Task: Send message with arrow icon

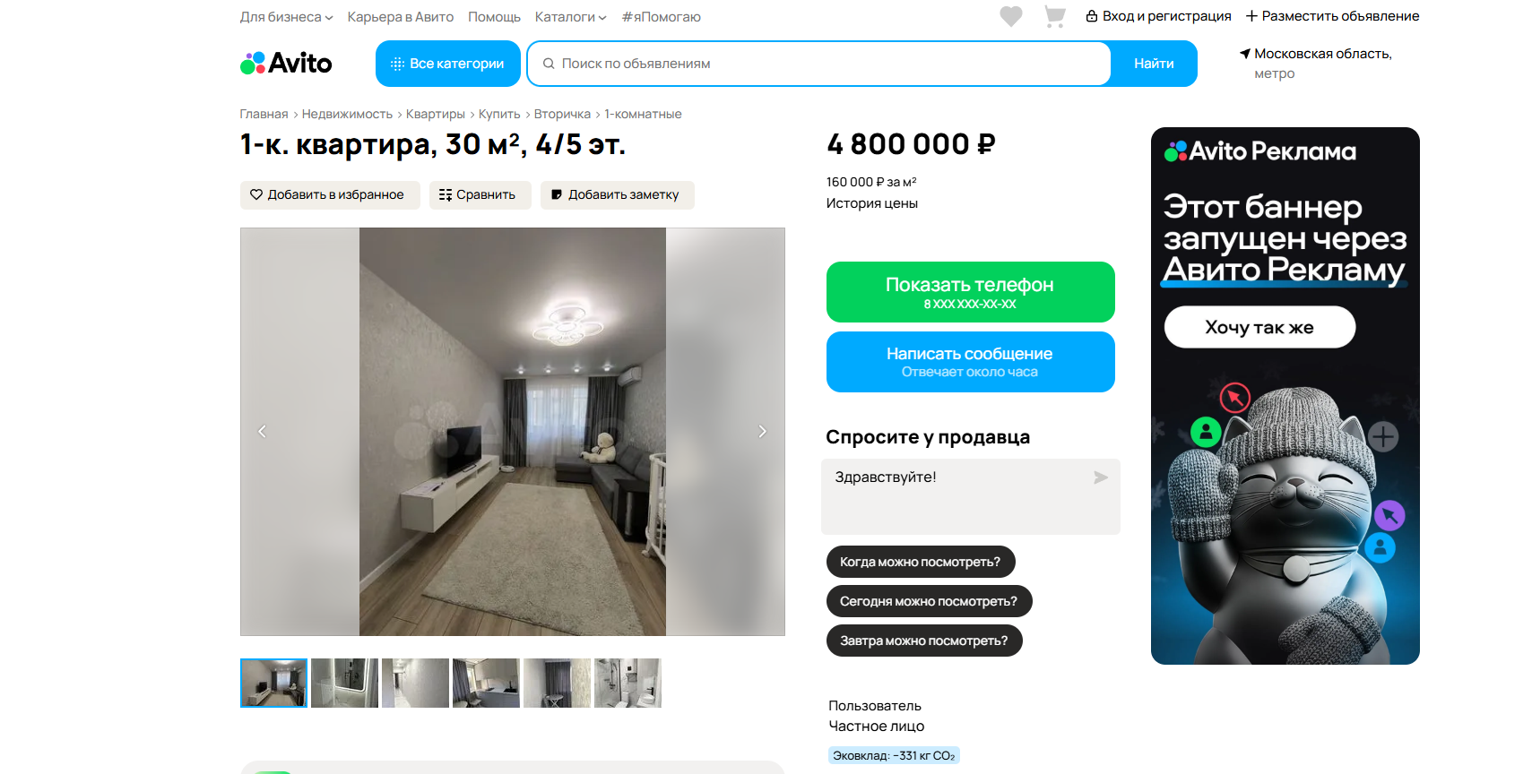Action: point(1101,477)
